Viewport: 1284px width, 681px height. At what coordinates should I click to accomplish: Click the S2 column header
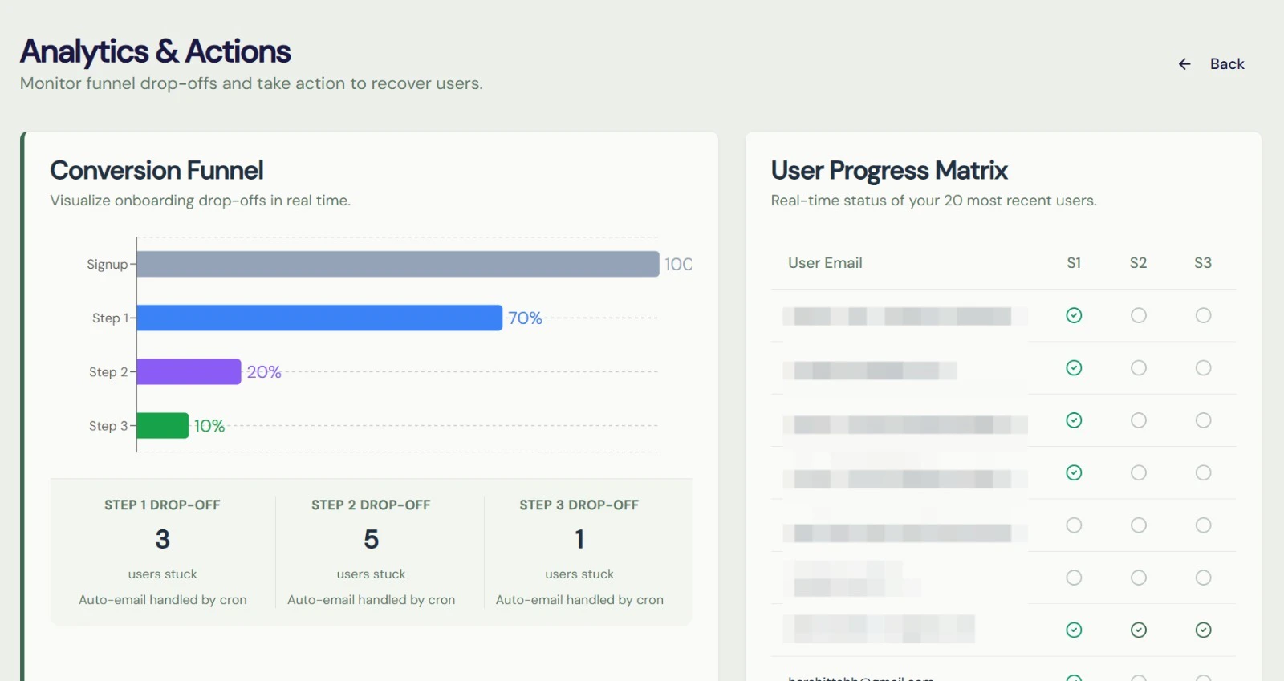[x=1138, y=263]
